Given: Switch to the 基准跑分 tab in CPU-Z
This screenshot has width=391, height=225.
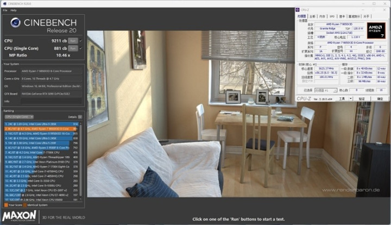Looking at the screenshot, I should click(x=354, y=16).
